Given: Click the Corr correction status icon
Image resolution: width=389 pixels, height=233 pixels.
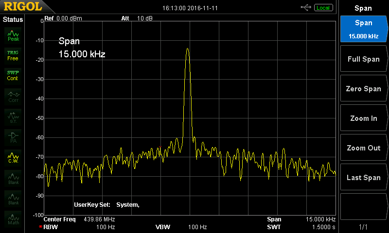Looking at the screenshot, I should tap(13, 96).
